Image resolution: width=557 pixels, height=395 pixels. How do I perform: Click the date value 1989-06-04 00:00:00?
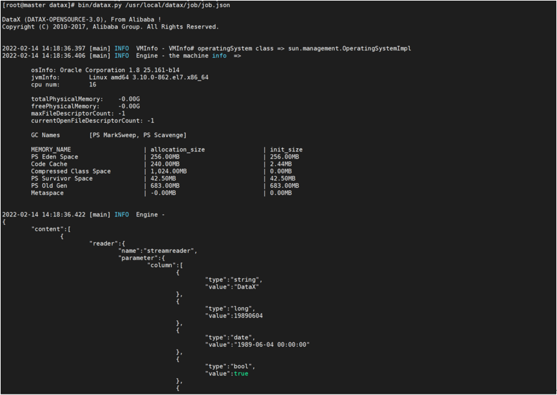272,344
